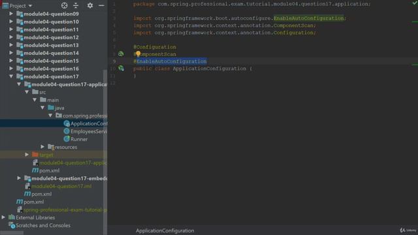Screen dimensions: 418x235
Task: Click EnableAutoConfiguration in import line
Action: pyautogui.click(x=308, y=18)
